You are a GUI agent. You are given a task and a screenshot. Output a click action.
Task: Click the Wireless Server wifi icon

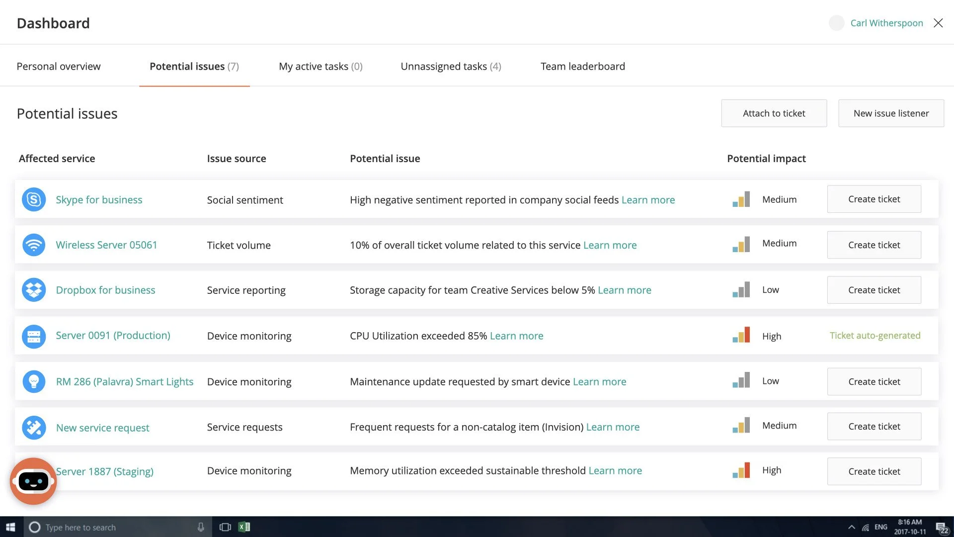click(34, 245)
